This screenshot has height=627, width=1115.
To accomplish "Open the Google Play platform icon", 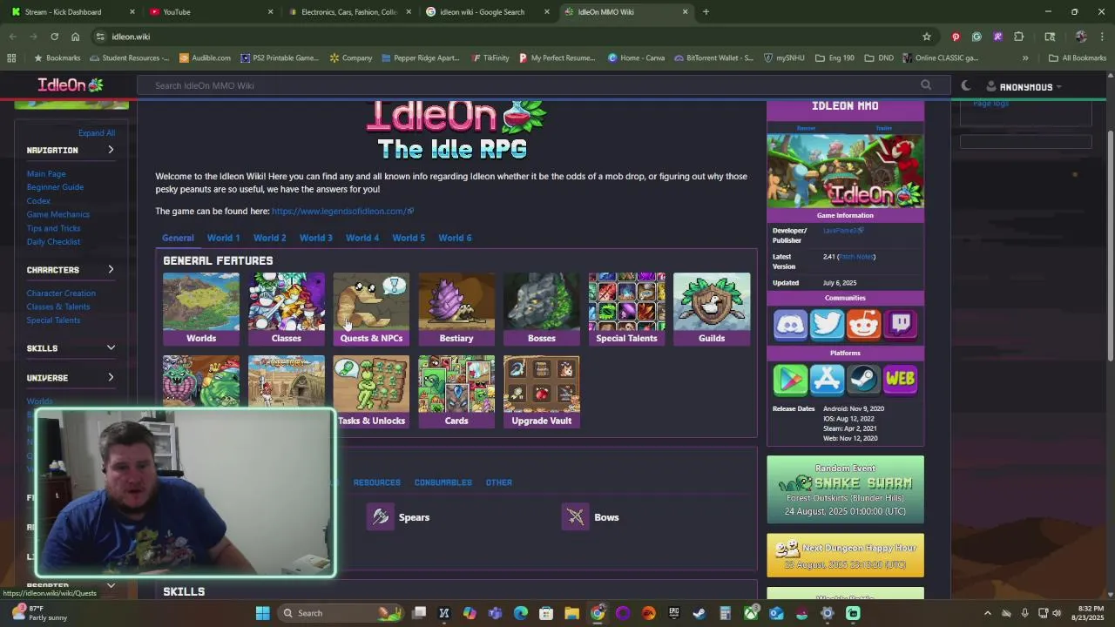I will coord(790,380).
